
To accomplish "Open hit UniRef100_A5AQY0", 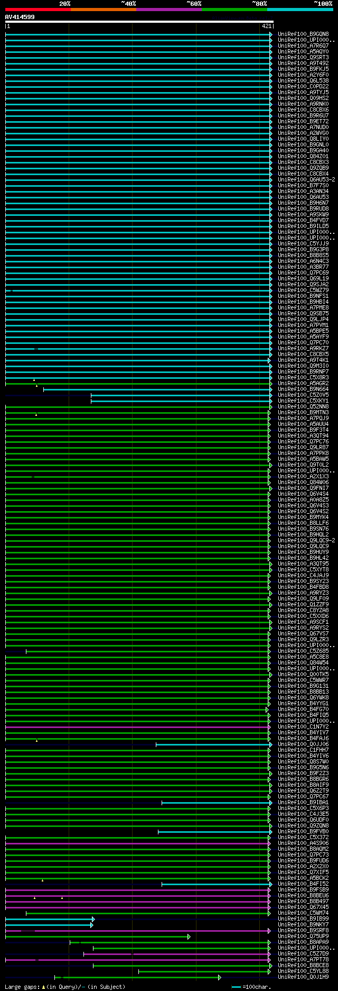I will 303,52.
